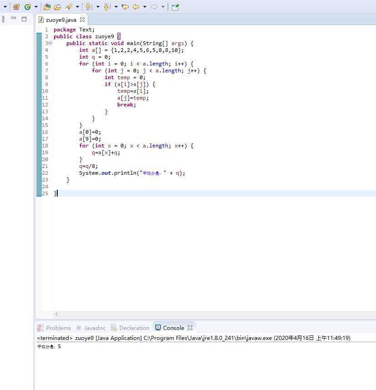376x390 pixels.
Task: Jump to Previous Annotation
Action: pos(107,7)
